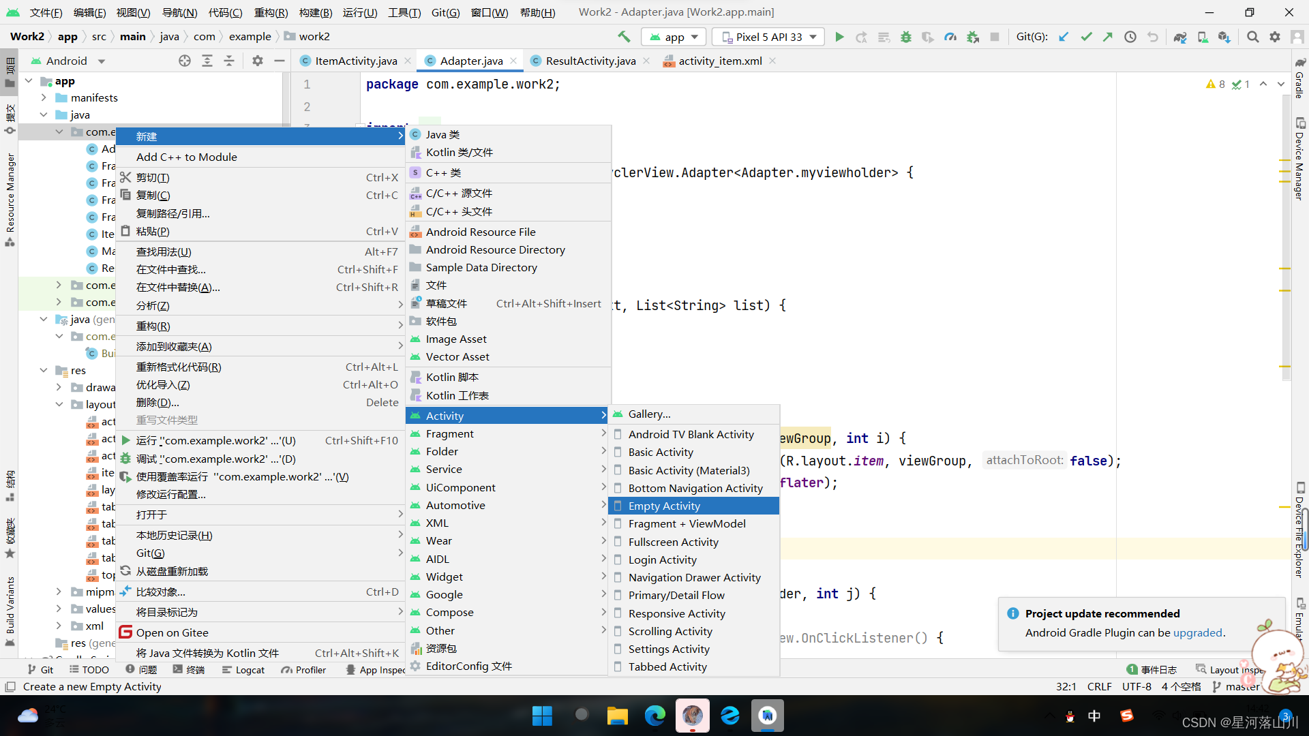Image resolution: width=1309 pixels, height=736 pixels.
Task: Click the Git commit checkmark icon
Action: point(1086,37)
